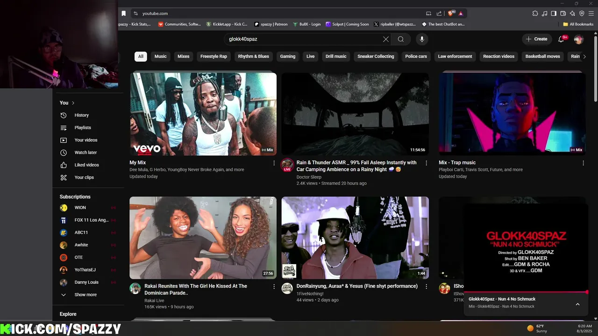Viewport: 598px width, 336px height.
Task: Open FOX 11 Los Angeles subscription
Action: click(92, 220)
